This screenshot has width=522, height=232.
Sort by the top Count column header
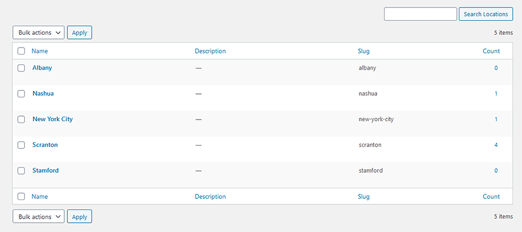(x=491, y=51)
